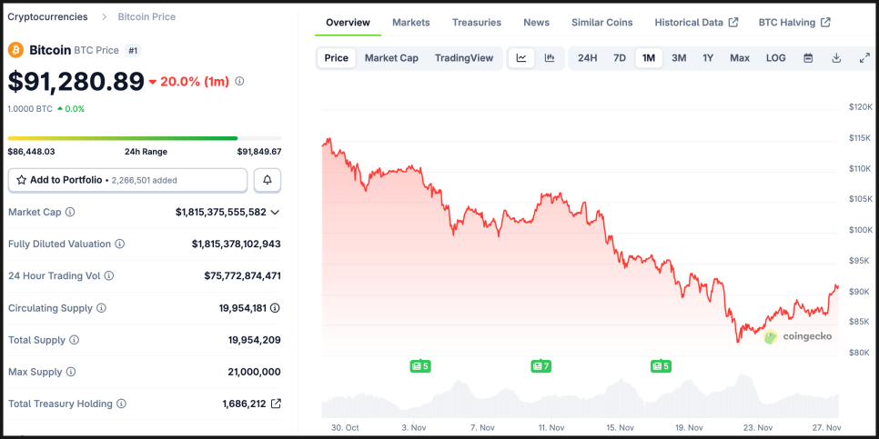Screen dimensions: 879x439
Task: Click the Bitcoin logo icon
Action: (x=16, y=50)
